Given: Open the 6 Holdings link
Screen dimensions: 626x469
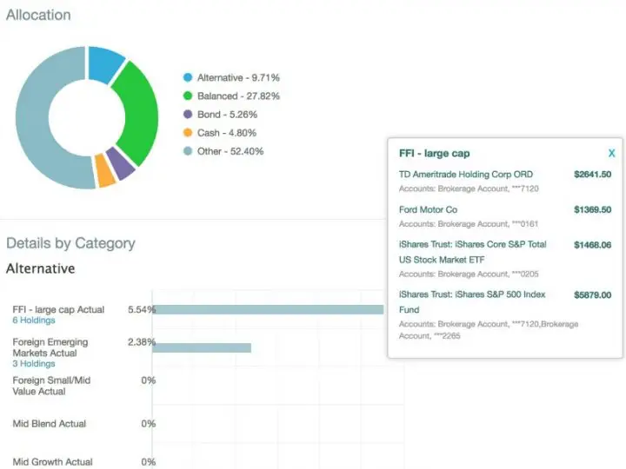Looking at the screenshot, I should click(33, 320).
